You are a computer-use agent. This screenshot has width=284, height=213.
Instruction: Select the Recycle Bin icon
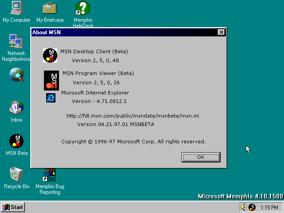click(x=16, y=174)
